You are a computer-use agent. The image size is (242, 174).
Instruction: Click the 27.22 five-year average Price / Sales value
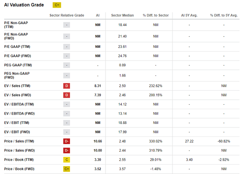click(189, 141)
